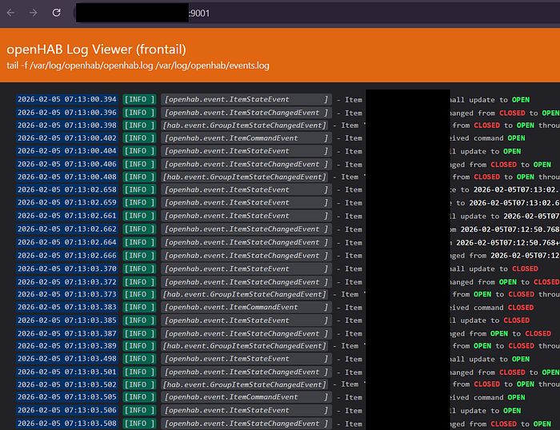
Task: Click red CLOSED state on the 07:13:03.385 line
Action: (517, 320)
